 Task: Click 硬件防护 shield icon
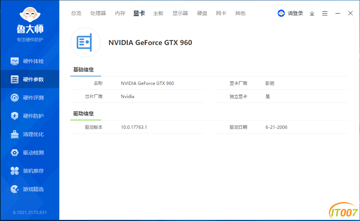14,116
